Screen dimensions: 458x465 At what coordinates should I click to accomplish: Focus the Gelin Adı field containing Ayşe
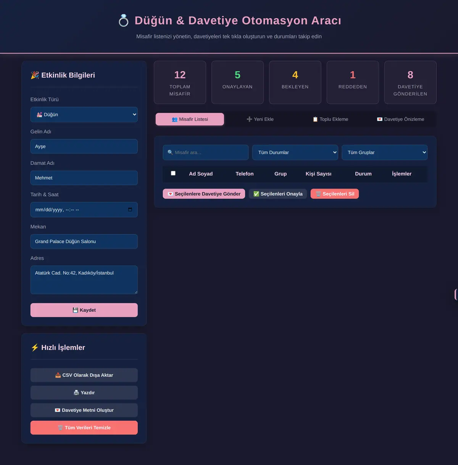coord(84,146)
